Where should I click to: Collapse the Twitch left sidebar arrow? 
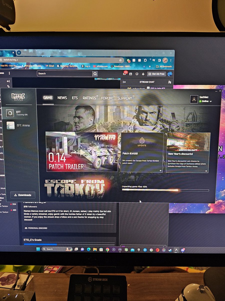click(x=8, y=81)
